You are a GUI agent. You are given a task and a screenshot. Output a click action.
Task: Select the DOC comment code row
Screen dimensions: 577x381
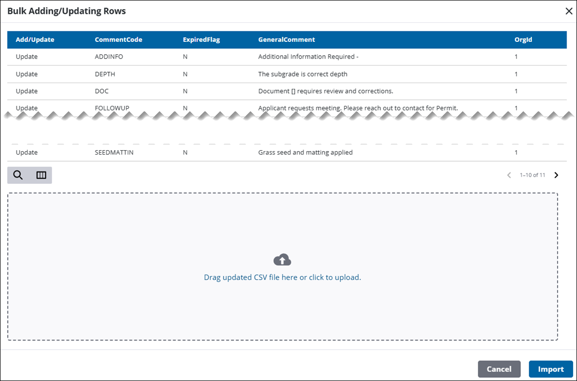point(101,91)
